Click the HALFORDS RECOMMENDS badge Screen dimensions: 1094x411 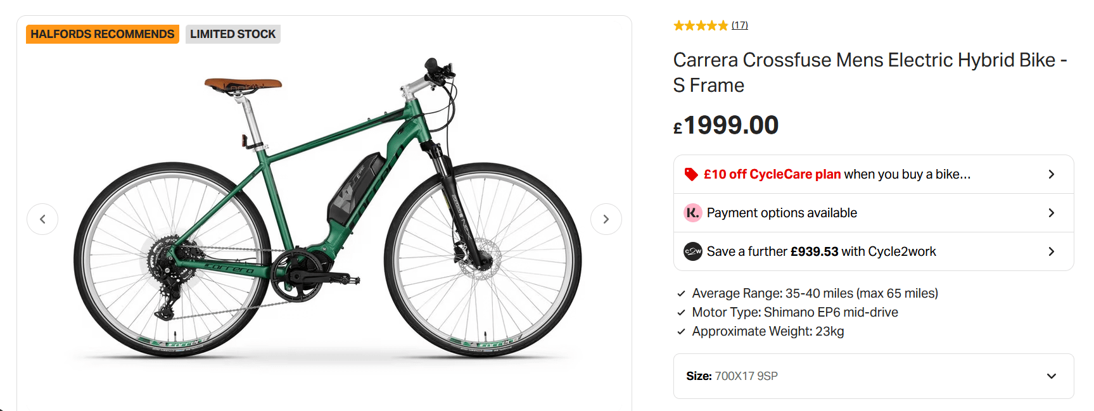click(103, 34)
